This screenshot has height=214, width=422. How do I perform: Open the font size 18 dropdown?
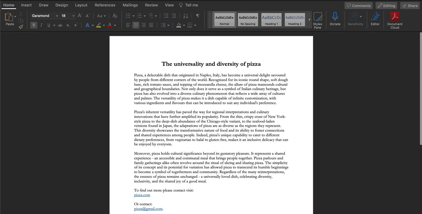(x=73, y=16)
